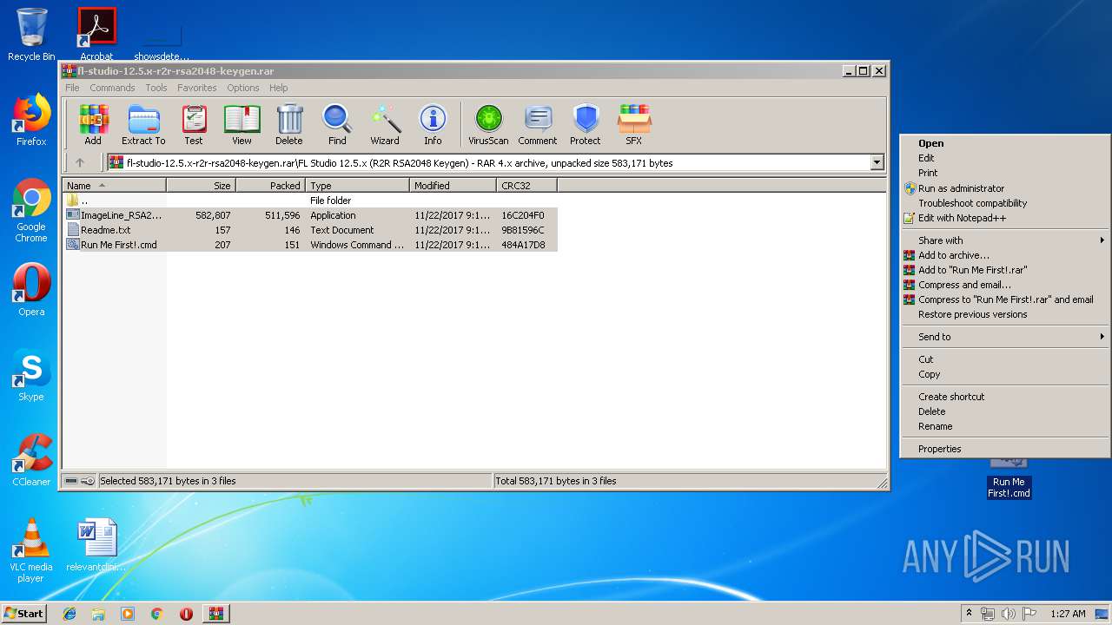Choose Compress and email... option

click(1005, 285)
